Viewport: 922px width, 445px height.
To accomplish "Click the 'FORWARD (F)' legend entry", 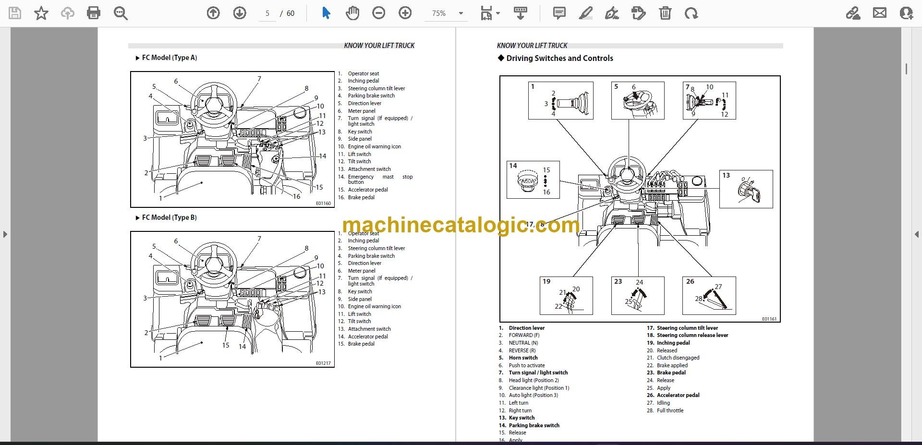I will 524,335.
